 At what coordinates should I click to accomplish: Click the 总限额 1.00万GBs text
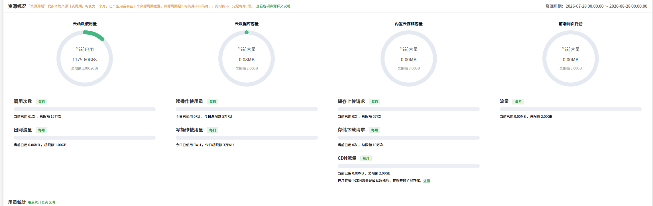pyautogui.click(x=85, y=68)
